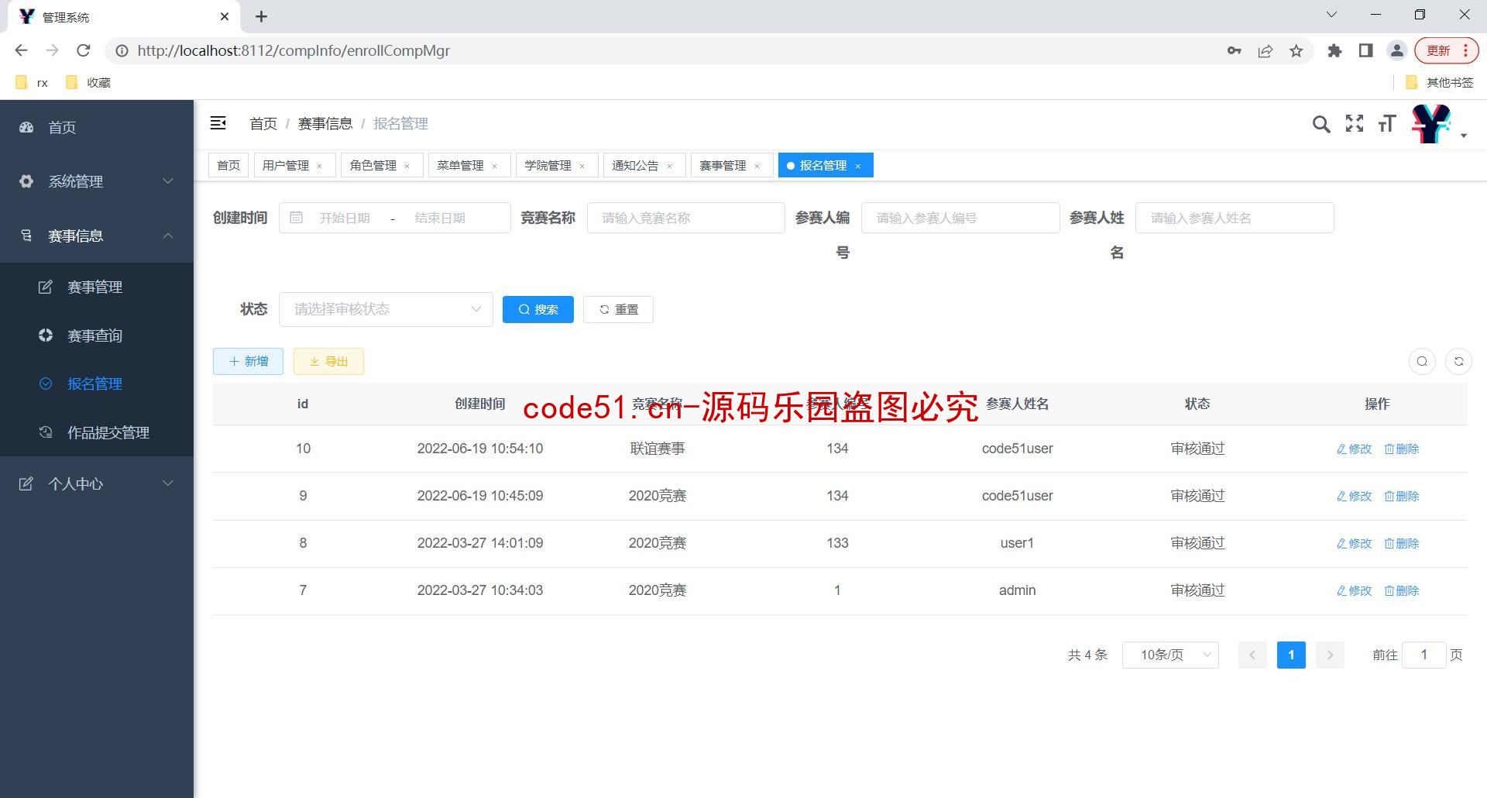Screen dimensions: 1487x798
Task: Switch to the 菜单管理 tab
Action: tap(461, 165)
